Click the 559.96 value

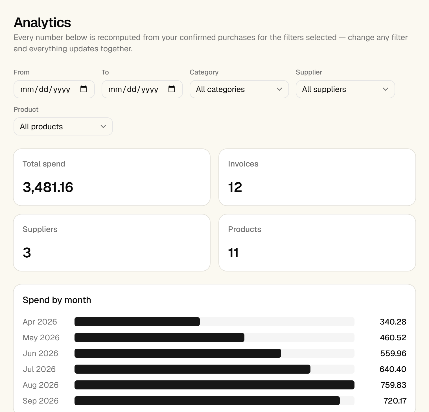[x=393, y=353]
